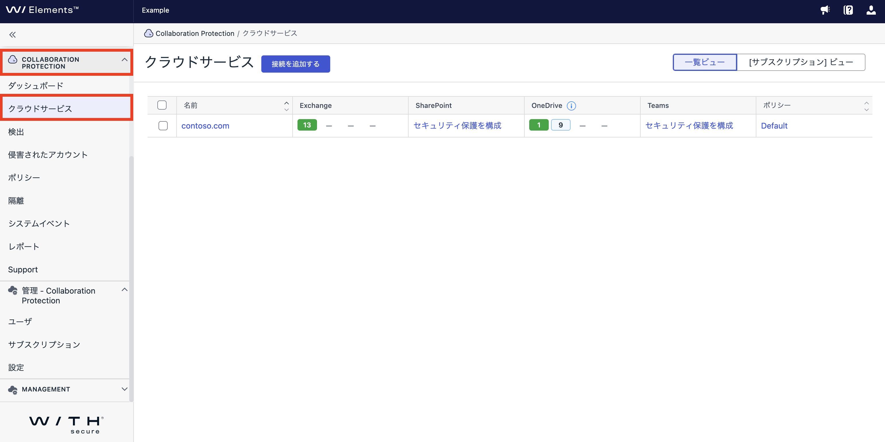Screen dimensions: 885x442
Task: Open the user account profile icon
Action: point(871,10)
